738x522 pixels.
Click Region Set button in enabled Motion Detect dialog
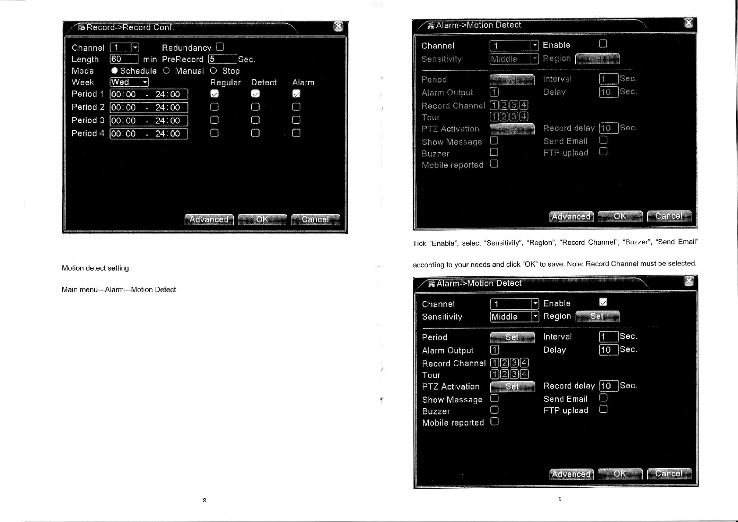(597, 316)
